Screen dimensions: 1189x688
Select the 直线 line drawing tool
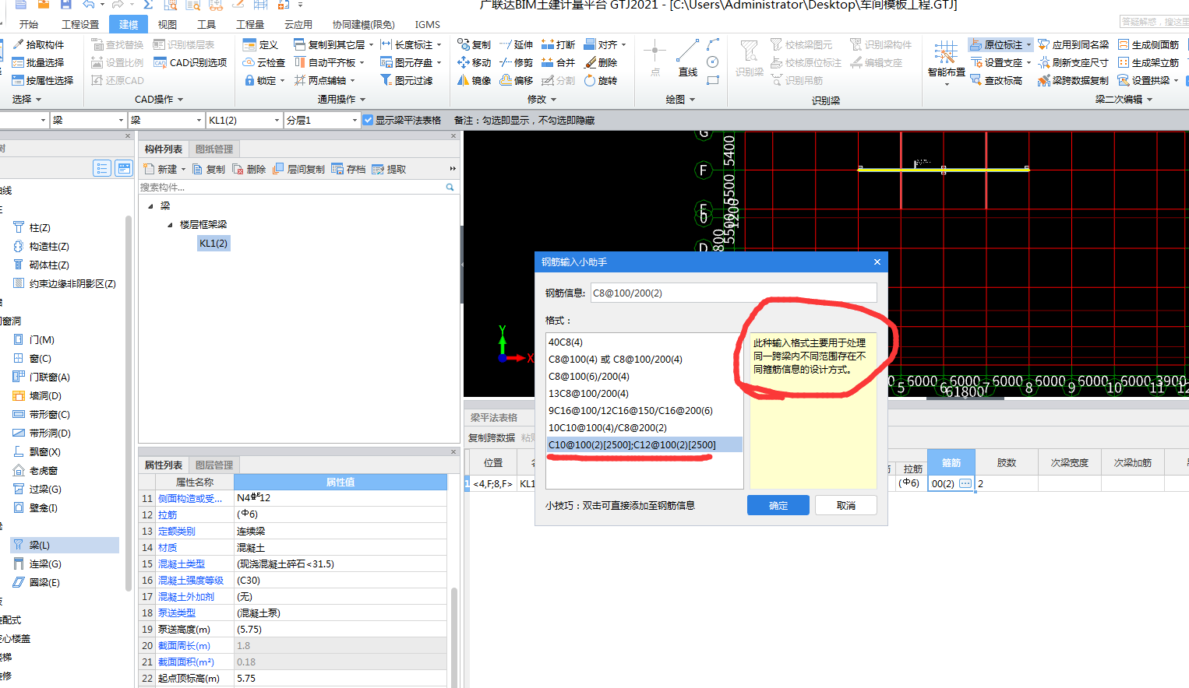click(687, 58)
